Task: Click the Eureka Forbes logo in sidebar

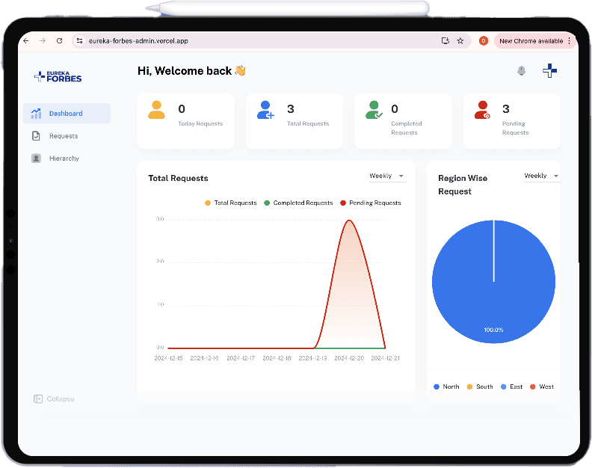Action: point(58,76)
